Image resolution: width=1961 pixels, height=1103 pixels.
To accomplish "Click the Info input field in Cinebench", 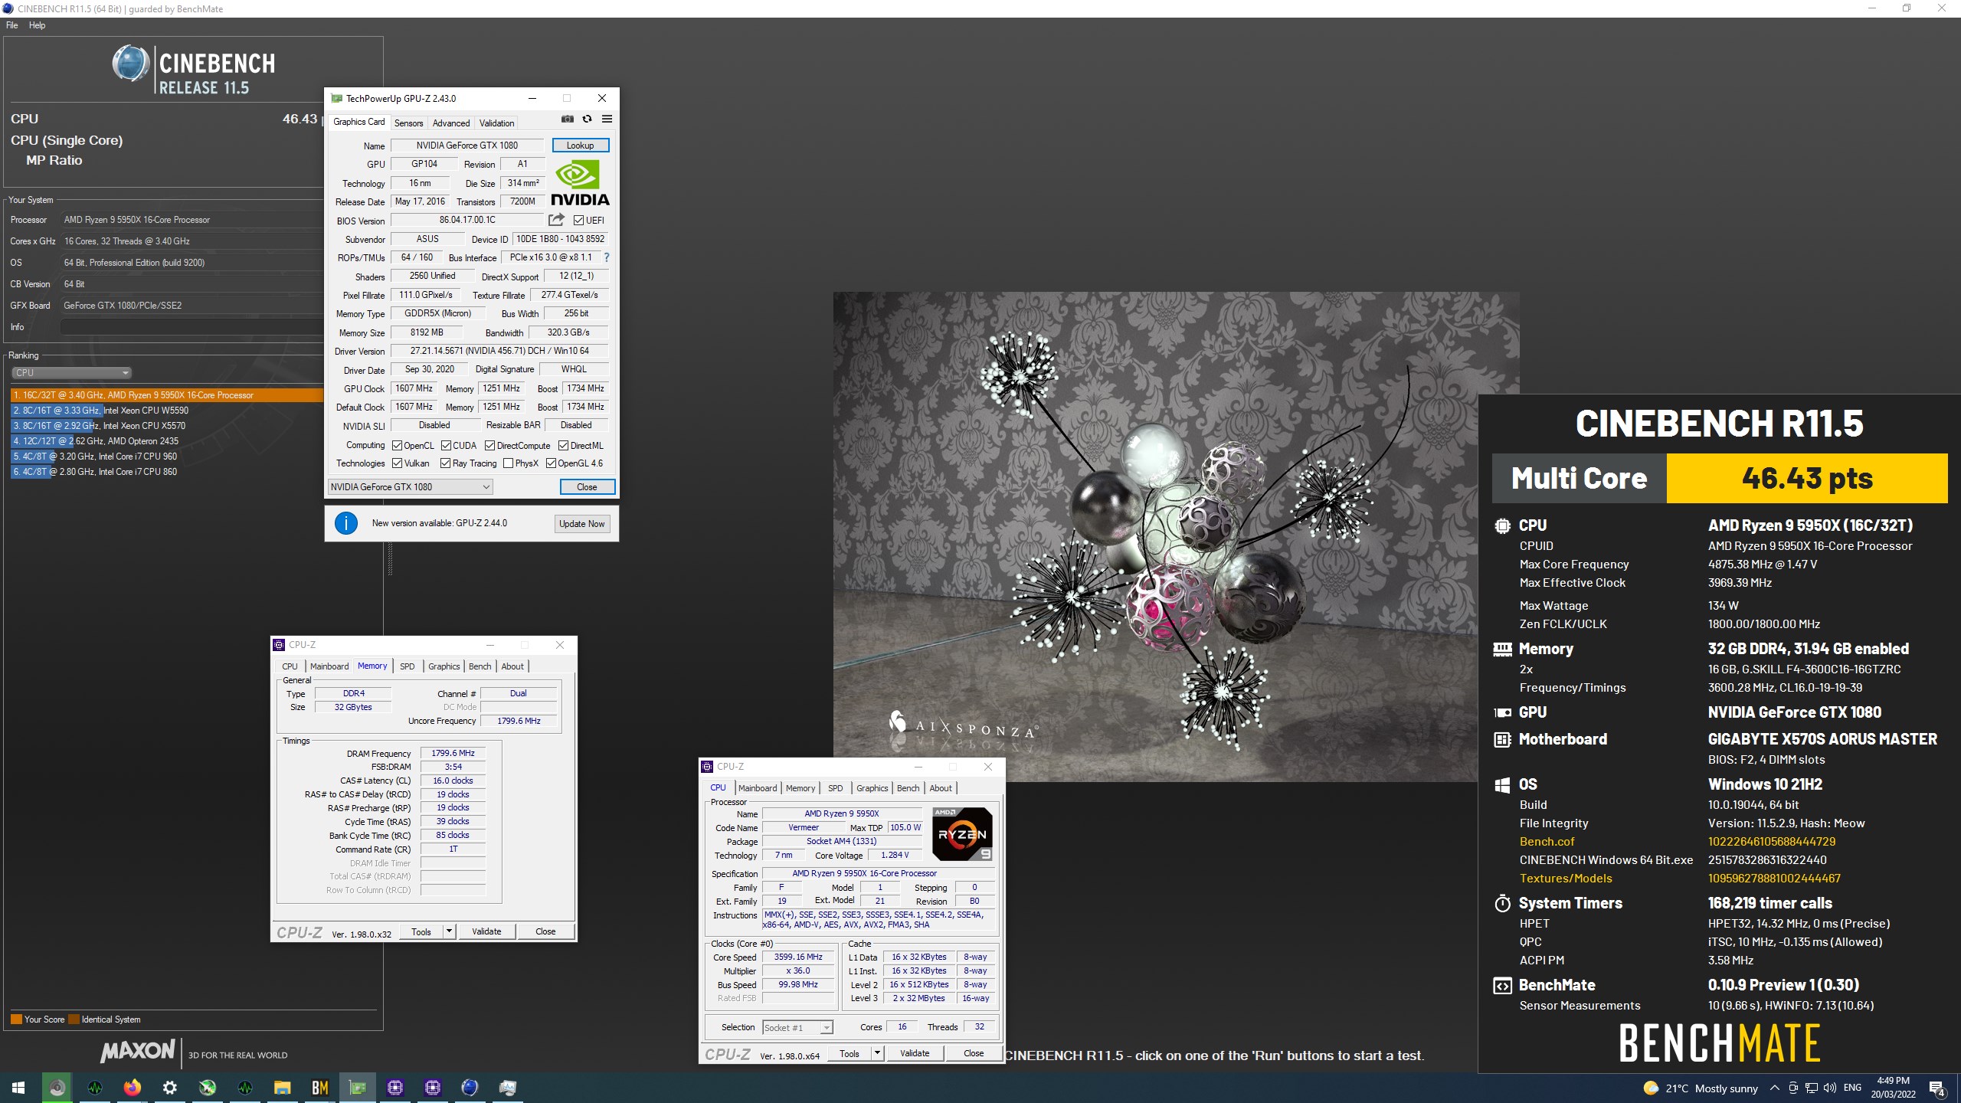I will click(192, 327).
